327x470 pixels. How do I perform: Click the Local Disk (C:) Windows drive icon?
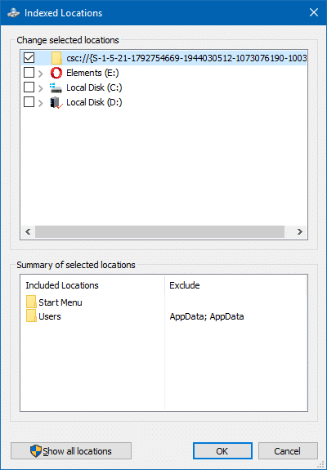[x=56, y=87]
